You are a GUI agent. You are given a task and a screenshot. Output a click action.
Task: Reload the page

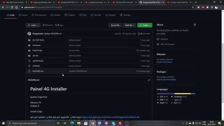[12, 7]
